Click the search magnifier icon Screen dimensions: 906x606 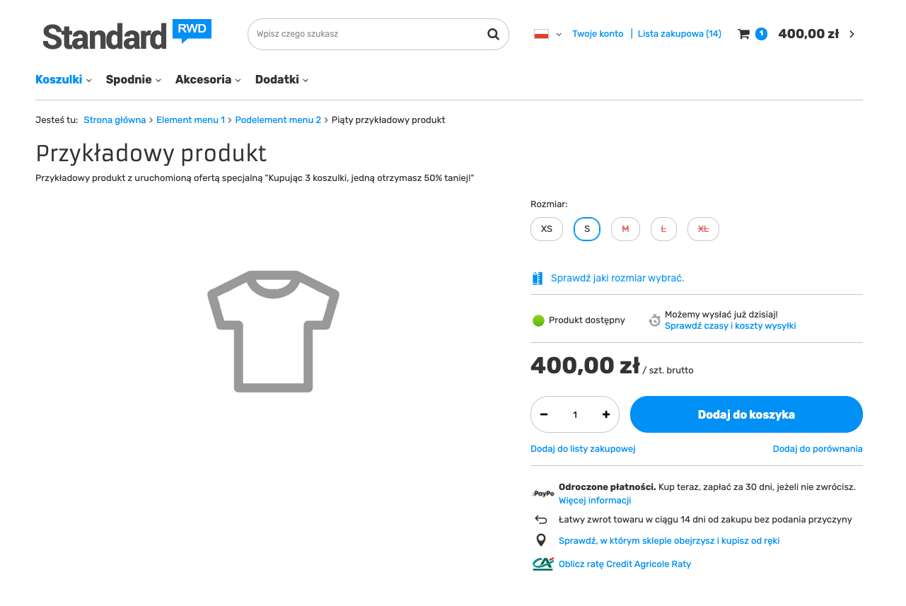493,34
